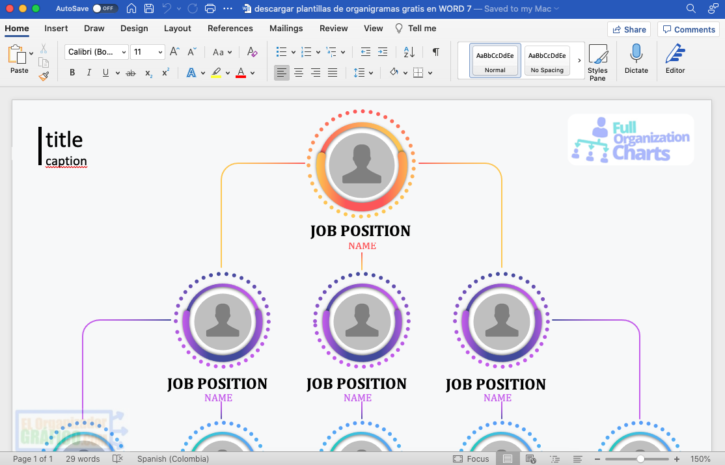This screenshot has width=725, height=465.
Task: Open the Change Case dropdown
Action: pos(222,52)
